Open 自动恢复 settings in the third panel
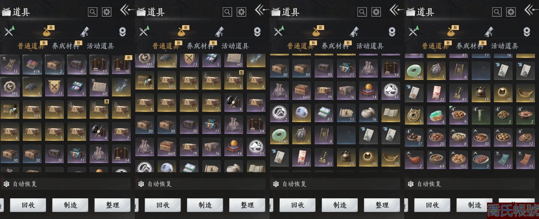 (291, 184)
